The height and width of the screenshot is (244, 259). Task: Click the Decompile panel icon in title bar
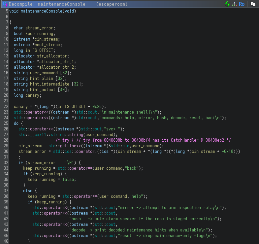point(5,4)
